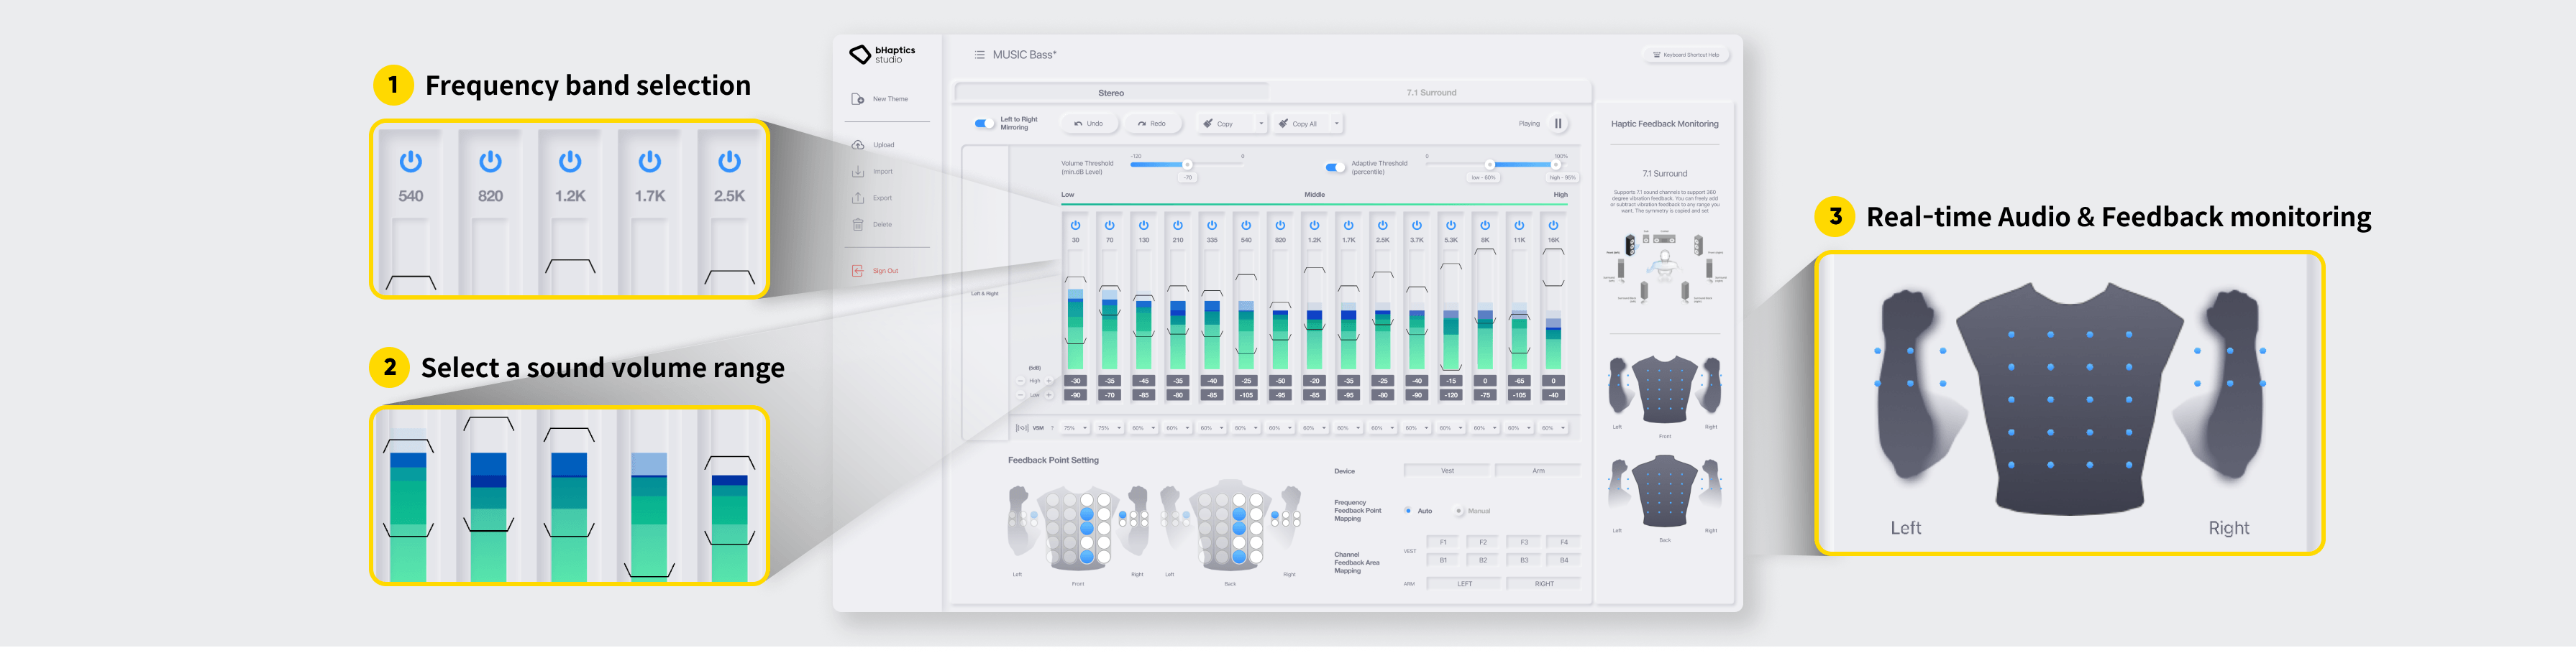Toggle power for the 3.7K band
Image resolution: width=2576 pixels, height=653 pixels.
click(x=1417, y=226)
